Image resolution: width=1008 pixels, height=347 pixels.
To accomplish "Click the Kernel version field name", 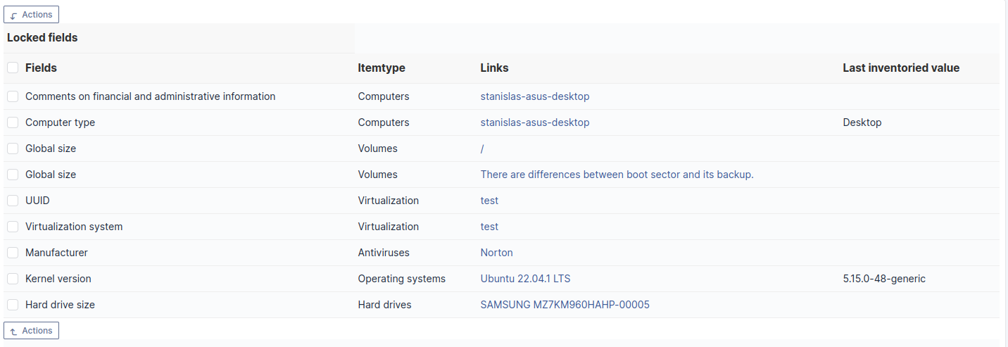I will click(58, 279).
